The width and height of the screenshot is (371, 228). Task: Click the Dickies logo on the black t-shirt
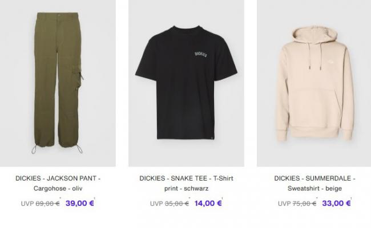tap(201, 54)
